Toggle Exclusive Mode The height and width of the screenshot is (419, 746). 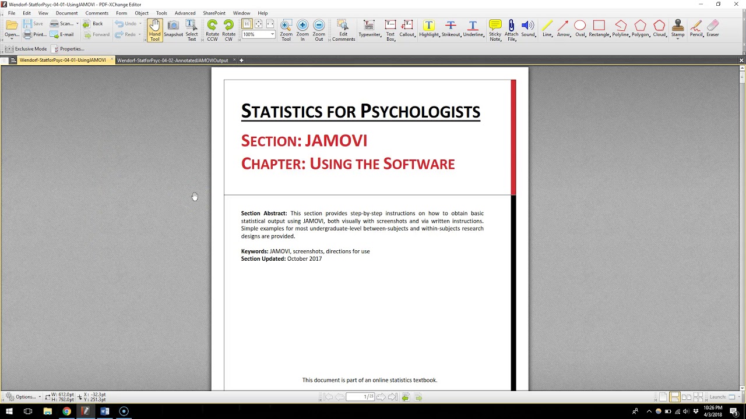26,49
